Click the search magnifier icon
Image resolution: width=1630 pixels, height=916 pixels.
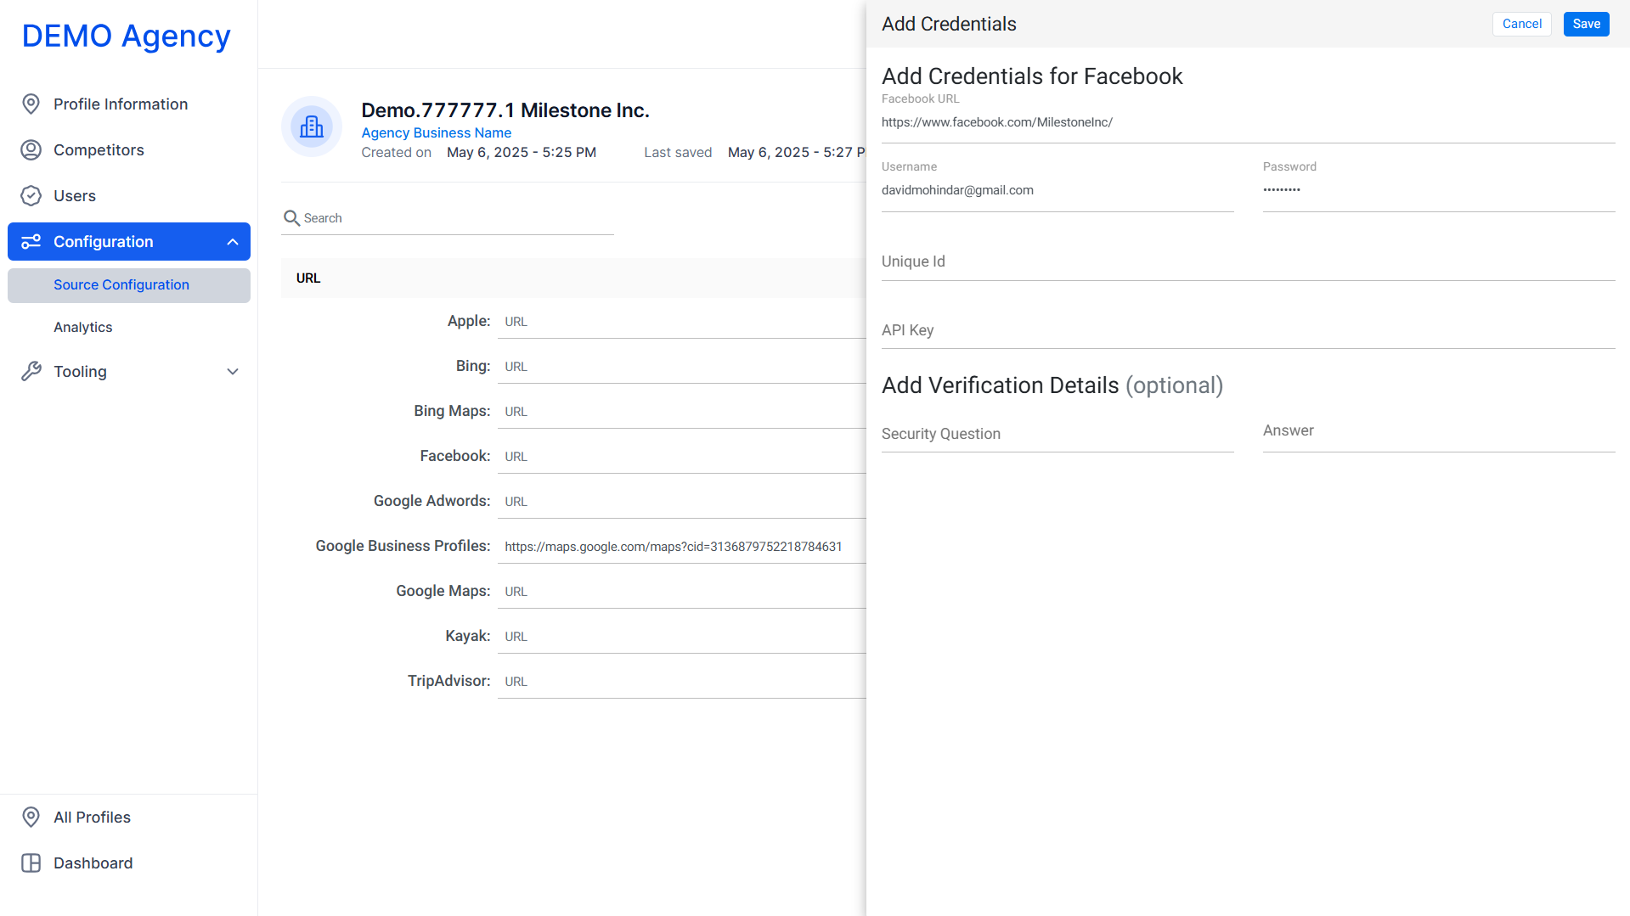coord(291,218)
